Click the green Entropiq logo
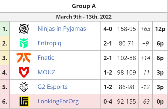 coord(24,43)
